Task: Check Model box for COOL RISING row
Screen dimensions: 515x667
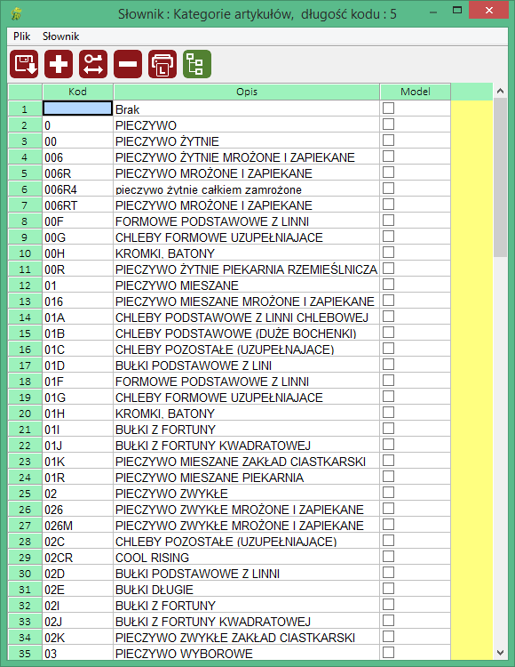Action: [388, 557]
